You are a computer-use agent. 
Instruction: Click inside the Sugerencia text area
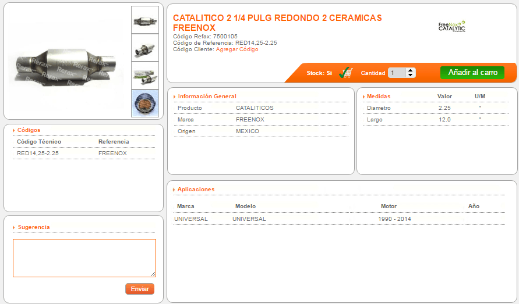pos(84,258)
